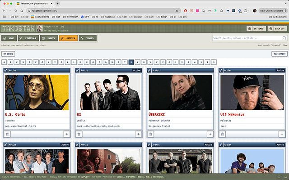Click the By Genre button

coord(8,54)
